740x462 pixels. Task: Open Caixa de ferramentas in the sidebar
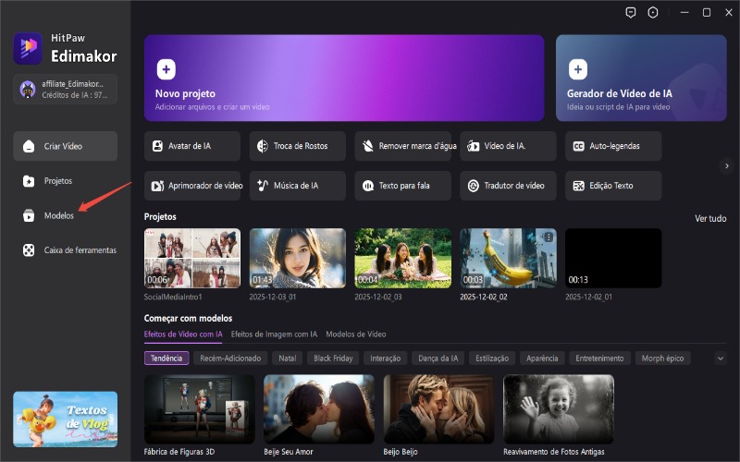point(65,250)
